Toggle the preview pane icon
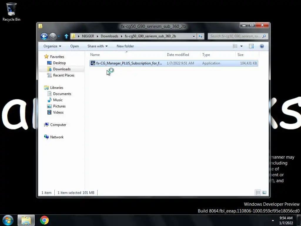 tap(251, 46)
